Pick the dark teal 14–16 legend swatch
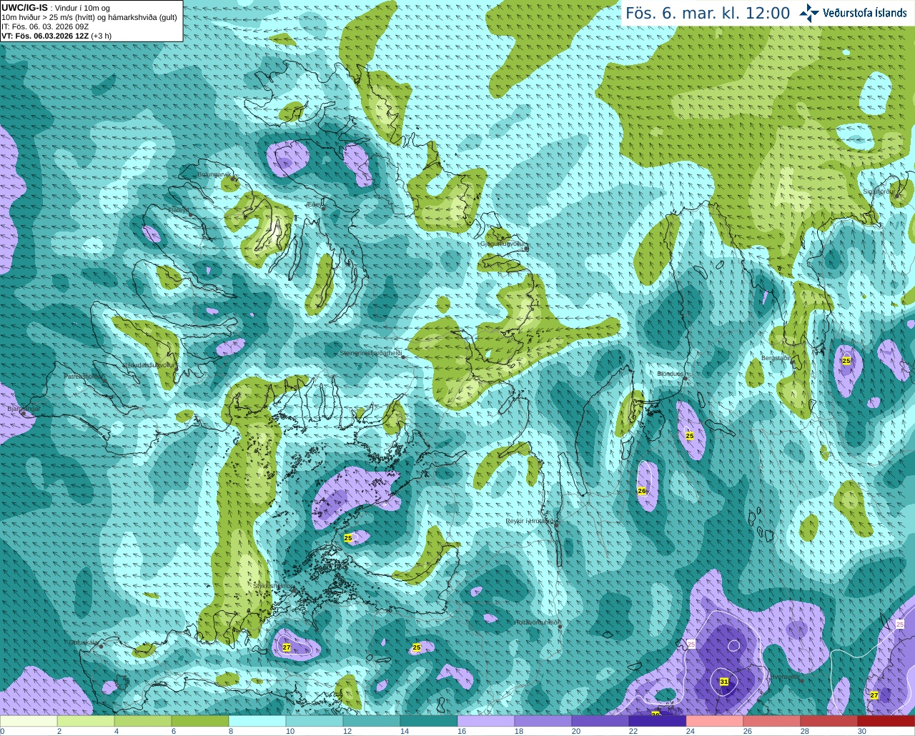Viewport: 915px width, 736px height. tap(429, 721)
